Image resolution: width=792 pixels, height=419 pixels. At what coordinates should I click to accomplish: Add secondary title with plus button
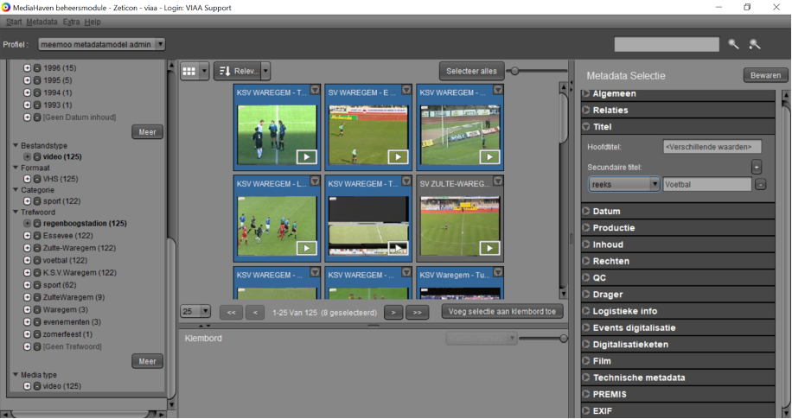point(757,167)
